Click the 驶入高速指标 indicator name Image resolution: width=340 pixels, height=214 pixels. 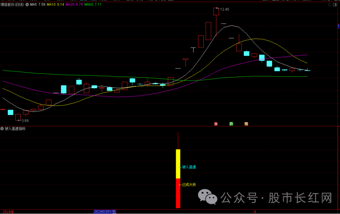coord(15,129)
